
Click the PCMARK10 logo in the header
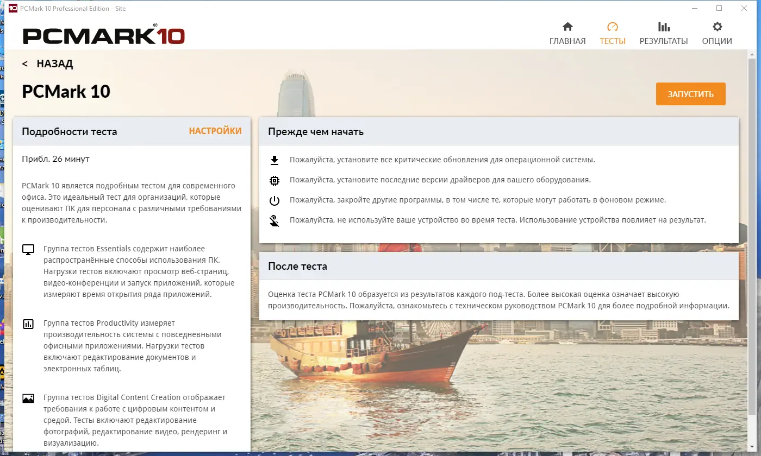(104, 35)
